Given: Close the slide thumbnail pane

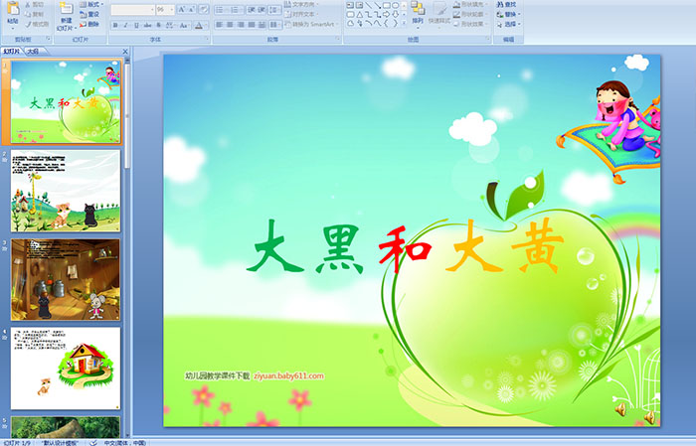Looking at the screenshot, I should [x=125, y=50].
